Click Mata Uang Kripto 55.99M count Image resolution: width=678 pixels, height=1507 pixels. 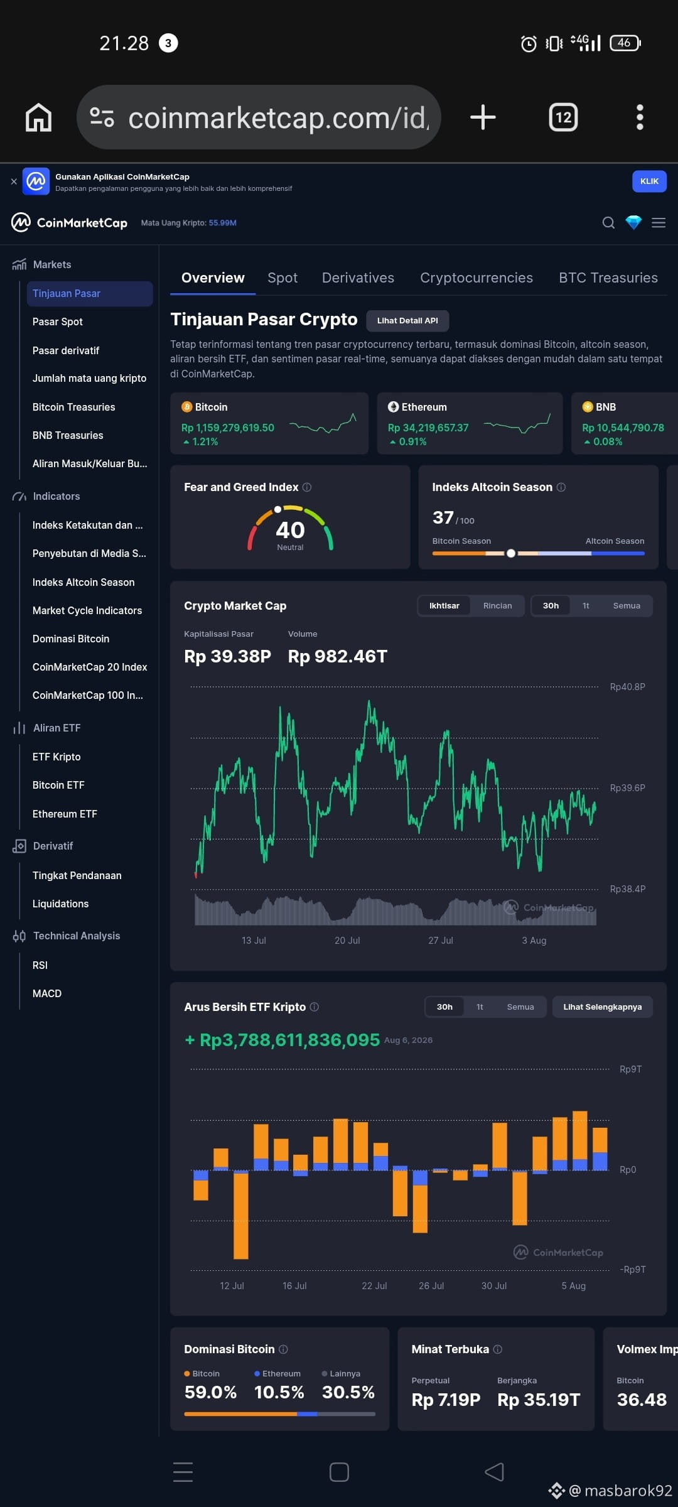point(188,223)
